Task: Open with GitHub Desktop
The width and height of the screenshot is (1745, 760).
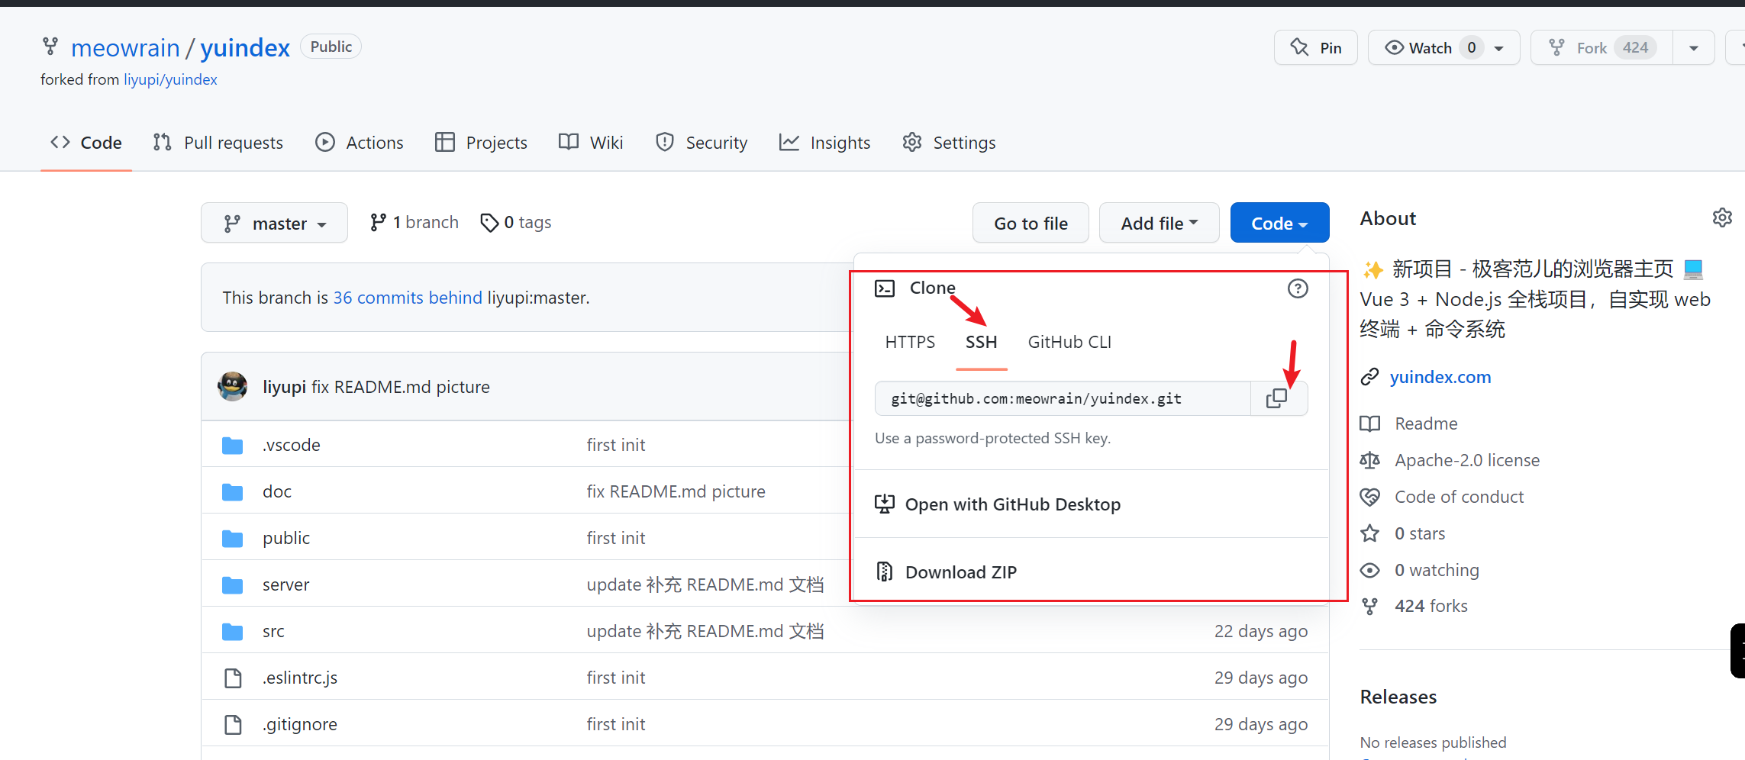Action: tap(1012, 504)
